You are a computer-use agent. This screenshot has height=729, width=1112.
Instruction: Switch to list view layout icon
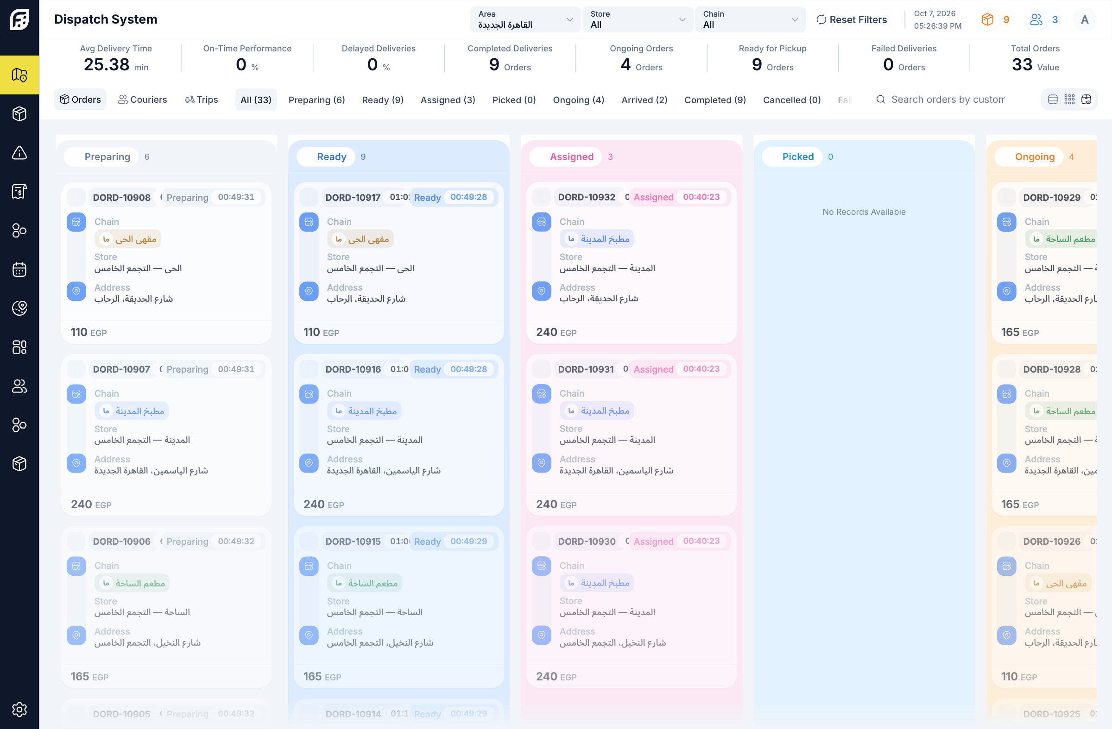click(x=1053, y=100)
